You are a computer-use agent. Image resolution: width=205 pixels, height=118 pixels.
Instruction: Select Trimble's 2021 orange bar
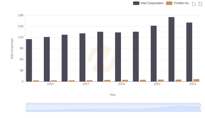pos(161,81)
